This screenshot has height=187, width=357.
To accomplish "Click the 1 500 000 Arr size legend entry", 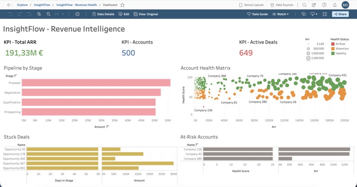I will pos(315,58).
